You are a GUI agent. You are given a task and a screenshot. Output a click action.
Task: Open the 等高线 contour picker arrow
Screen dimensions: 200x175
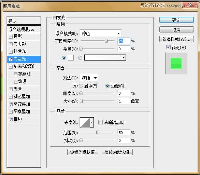[x=92, y=122]
